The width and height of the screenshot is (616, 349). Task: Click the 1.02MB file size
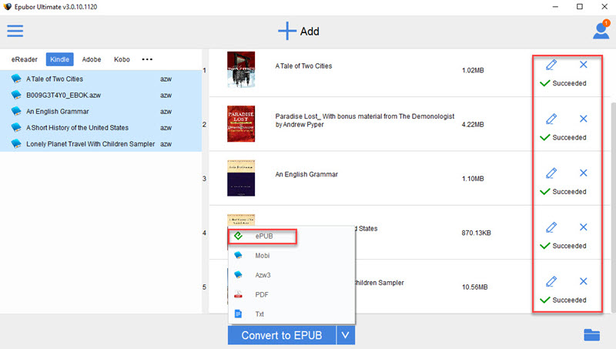[473, 70]
